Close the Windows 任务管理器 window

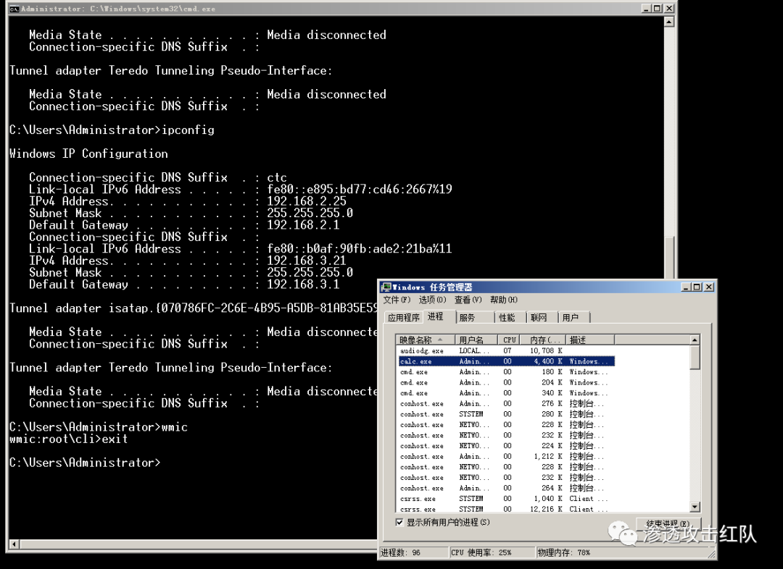[x=709, y=287]
